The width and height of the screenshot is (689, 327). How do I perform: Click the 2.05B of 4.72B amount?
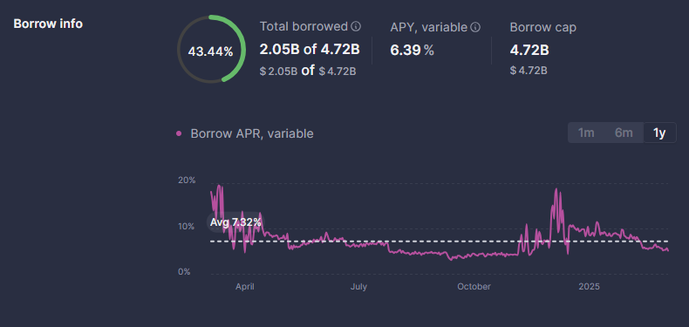[x=310, y=49]
